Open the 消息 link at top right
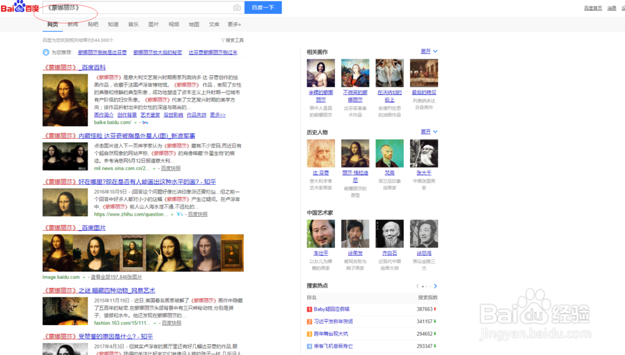The width and height of the screenshot is (625, 355). 612,8
